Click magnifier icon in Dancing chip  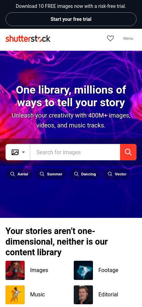(x=76, y=174)
